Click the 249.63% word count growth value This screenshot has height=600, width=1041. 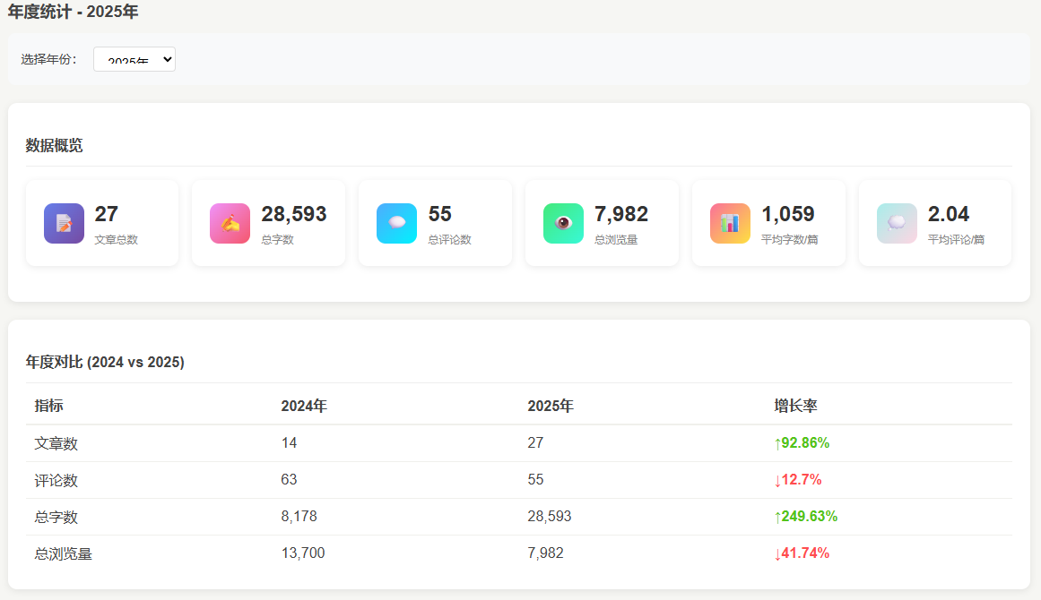805,517
